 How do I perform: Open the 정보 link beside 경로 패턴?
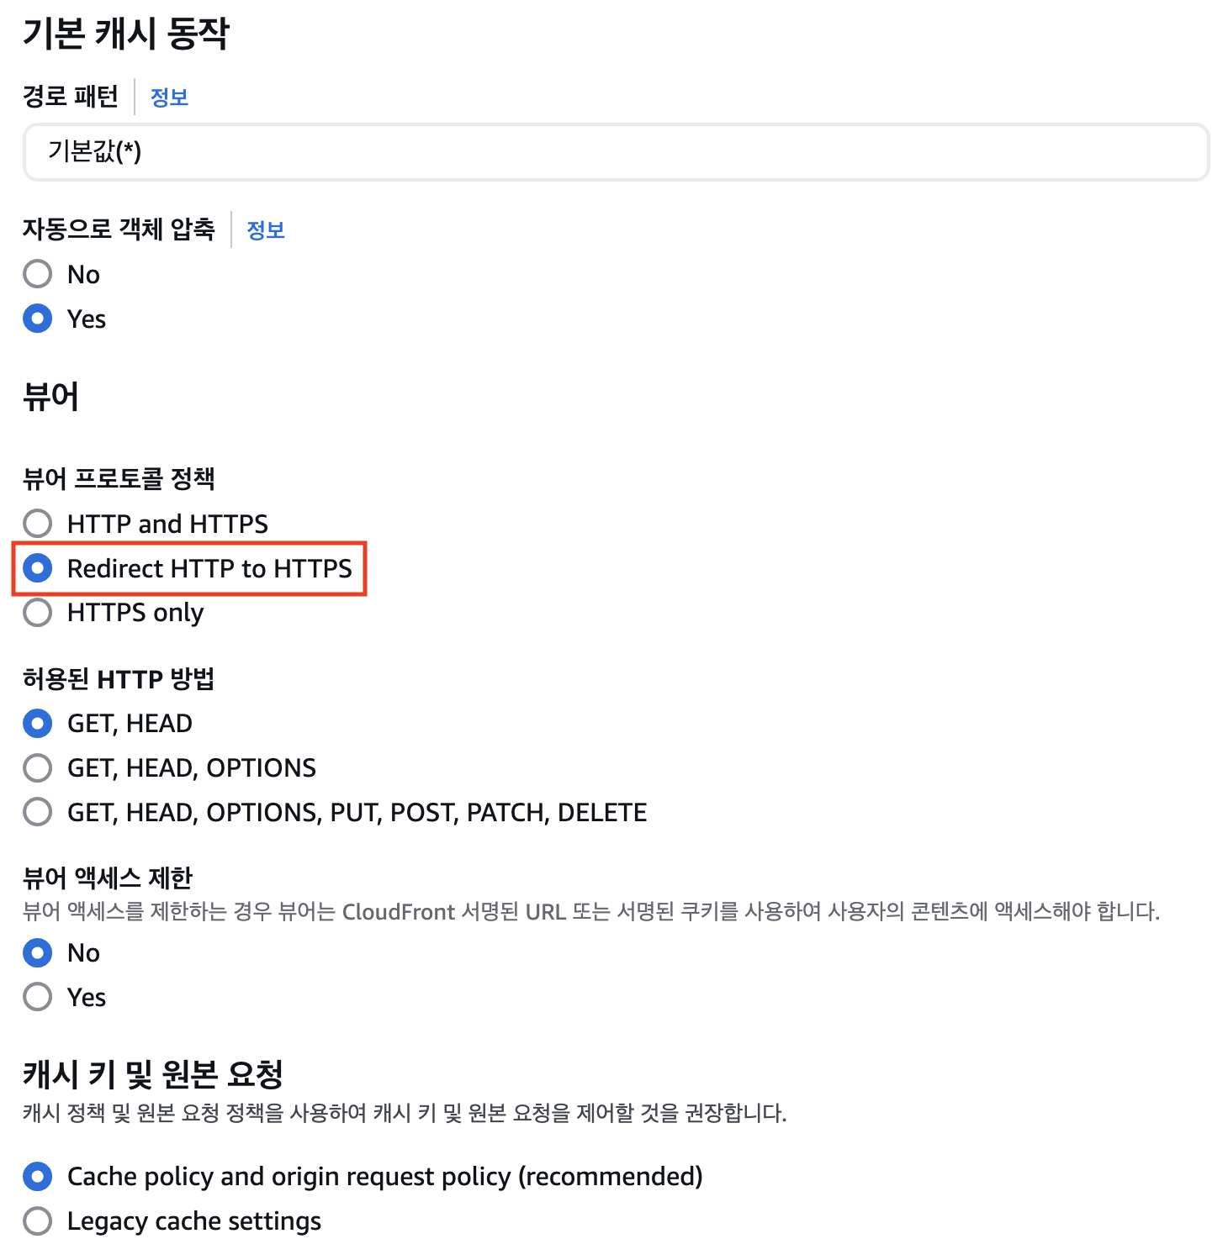coord(169,98)
